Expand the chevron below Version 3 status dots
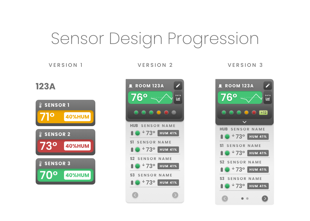Image resolution: width=310 pixels, height=221 pixels. [245, 122]
